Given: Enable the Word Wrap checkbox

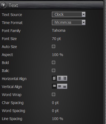Looking at the screenshot, I should click(x=54, y=94).
